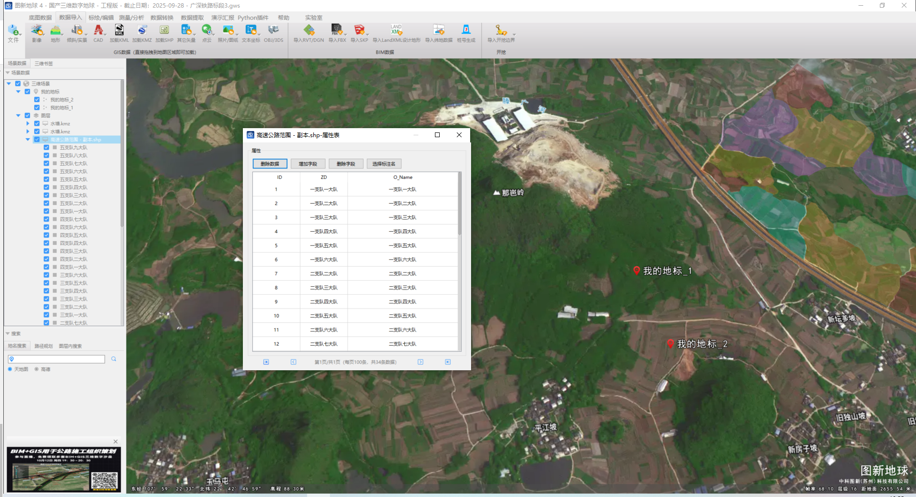Screen dimensions: 916x497
Task: Click the 增加字段 button
Action: pyautogui.click(x=308, y=164)
